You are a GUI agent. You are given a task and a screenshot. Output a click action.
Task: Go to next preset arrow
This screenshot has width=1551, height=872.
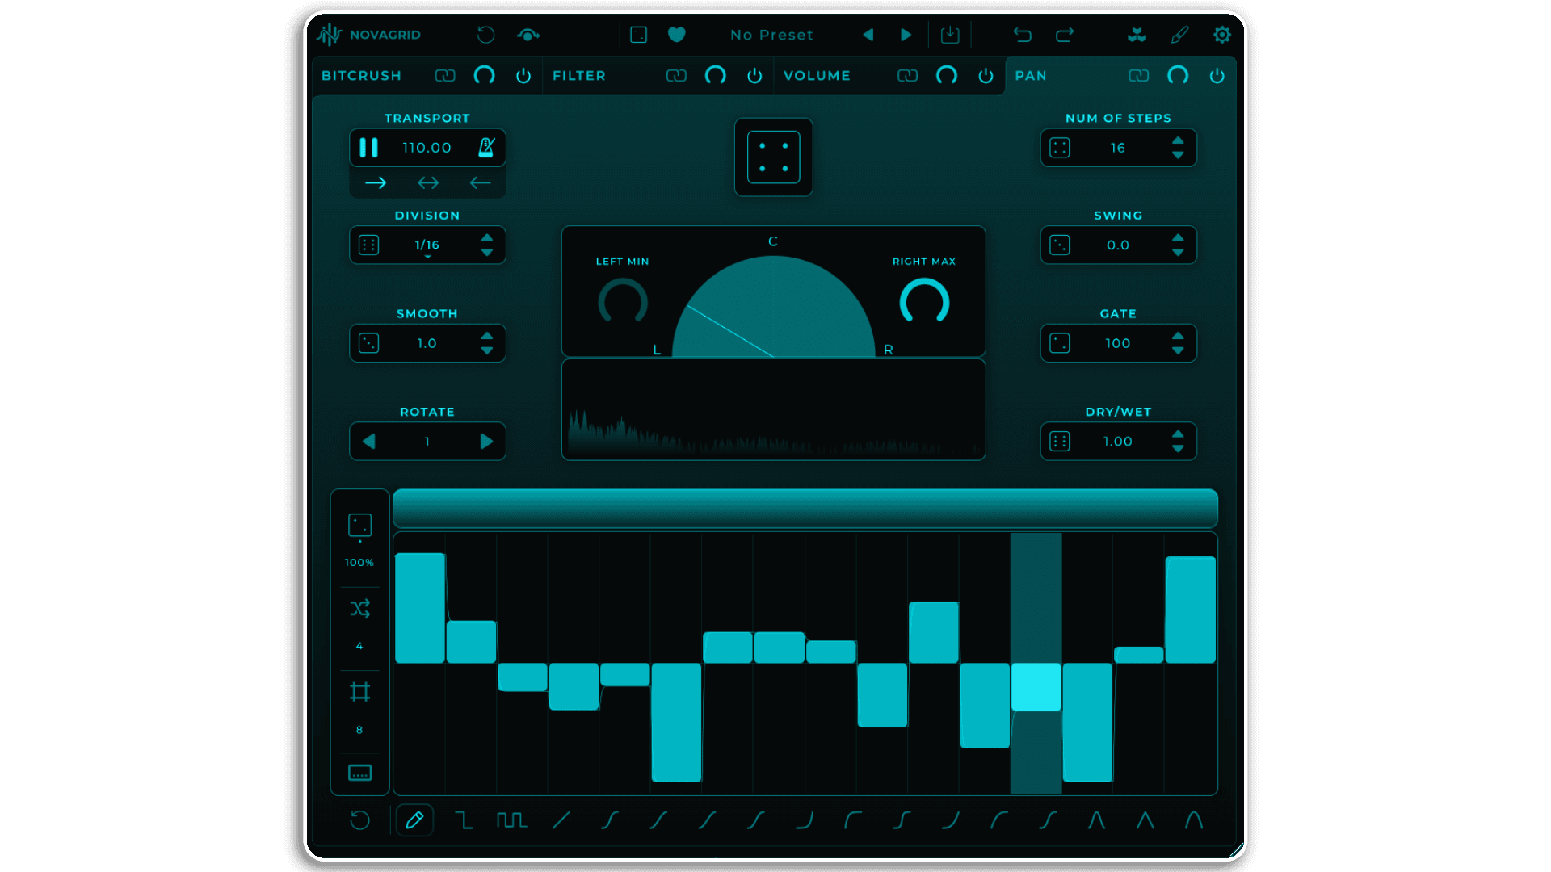pyautogui.click(x=906, y=35)
